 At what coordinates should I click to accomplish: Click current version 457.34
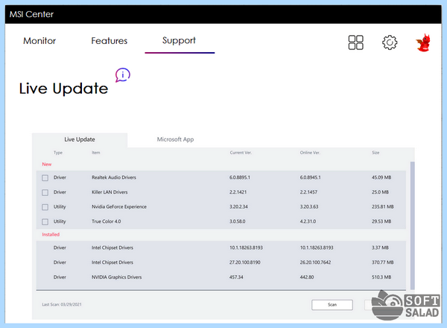(x=236, y=277)
